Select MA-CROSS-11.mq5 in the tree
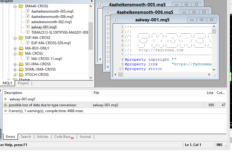Viewport: 232px width, 156px height. point(47,59)
